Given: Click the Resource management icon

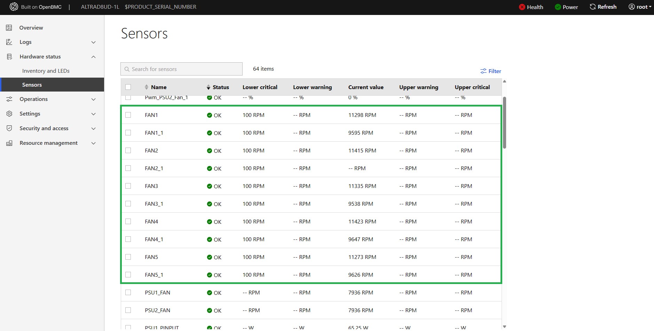Looking at the screenshot, I should coord(9,143).
